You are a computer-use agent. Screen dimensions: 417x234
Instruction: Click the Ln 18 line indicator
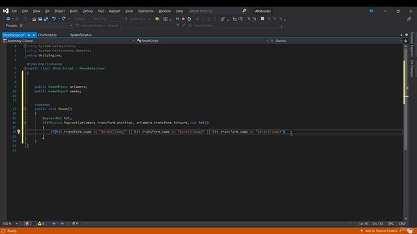click(x=364, y=224)
